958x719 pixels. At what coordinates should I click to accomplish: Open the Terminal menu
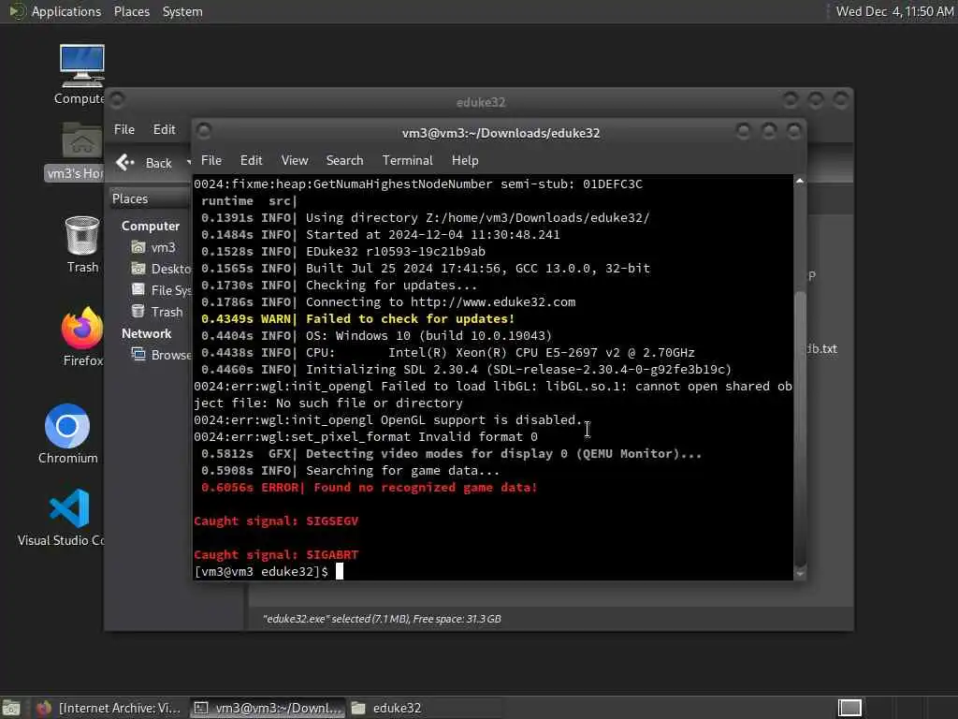408,160
